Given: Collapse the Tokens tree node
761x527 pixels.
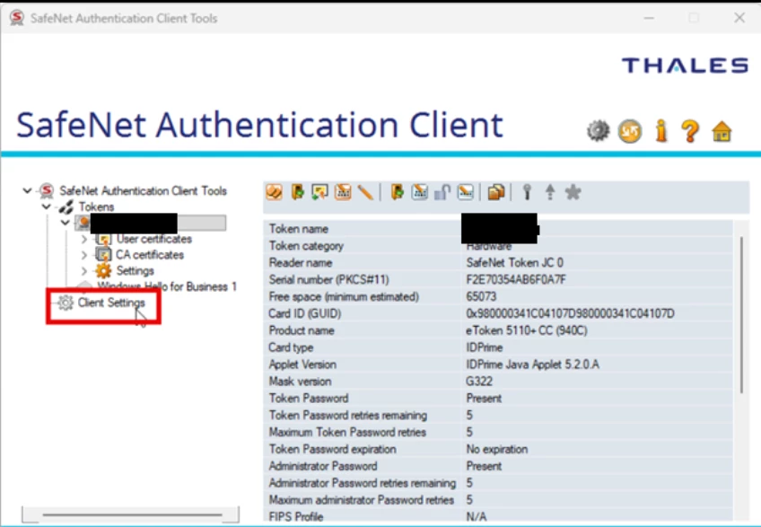Looking at the screenshot, I should [47, 206].
